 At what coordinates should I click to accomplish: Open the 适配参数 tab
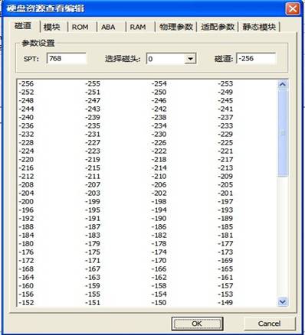[218, 27]
